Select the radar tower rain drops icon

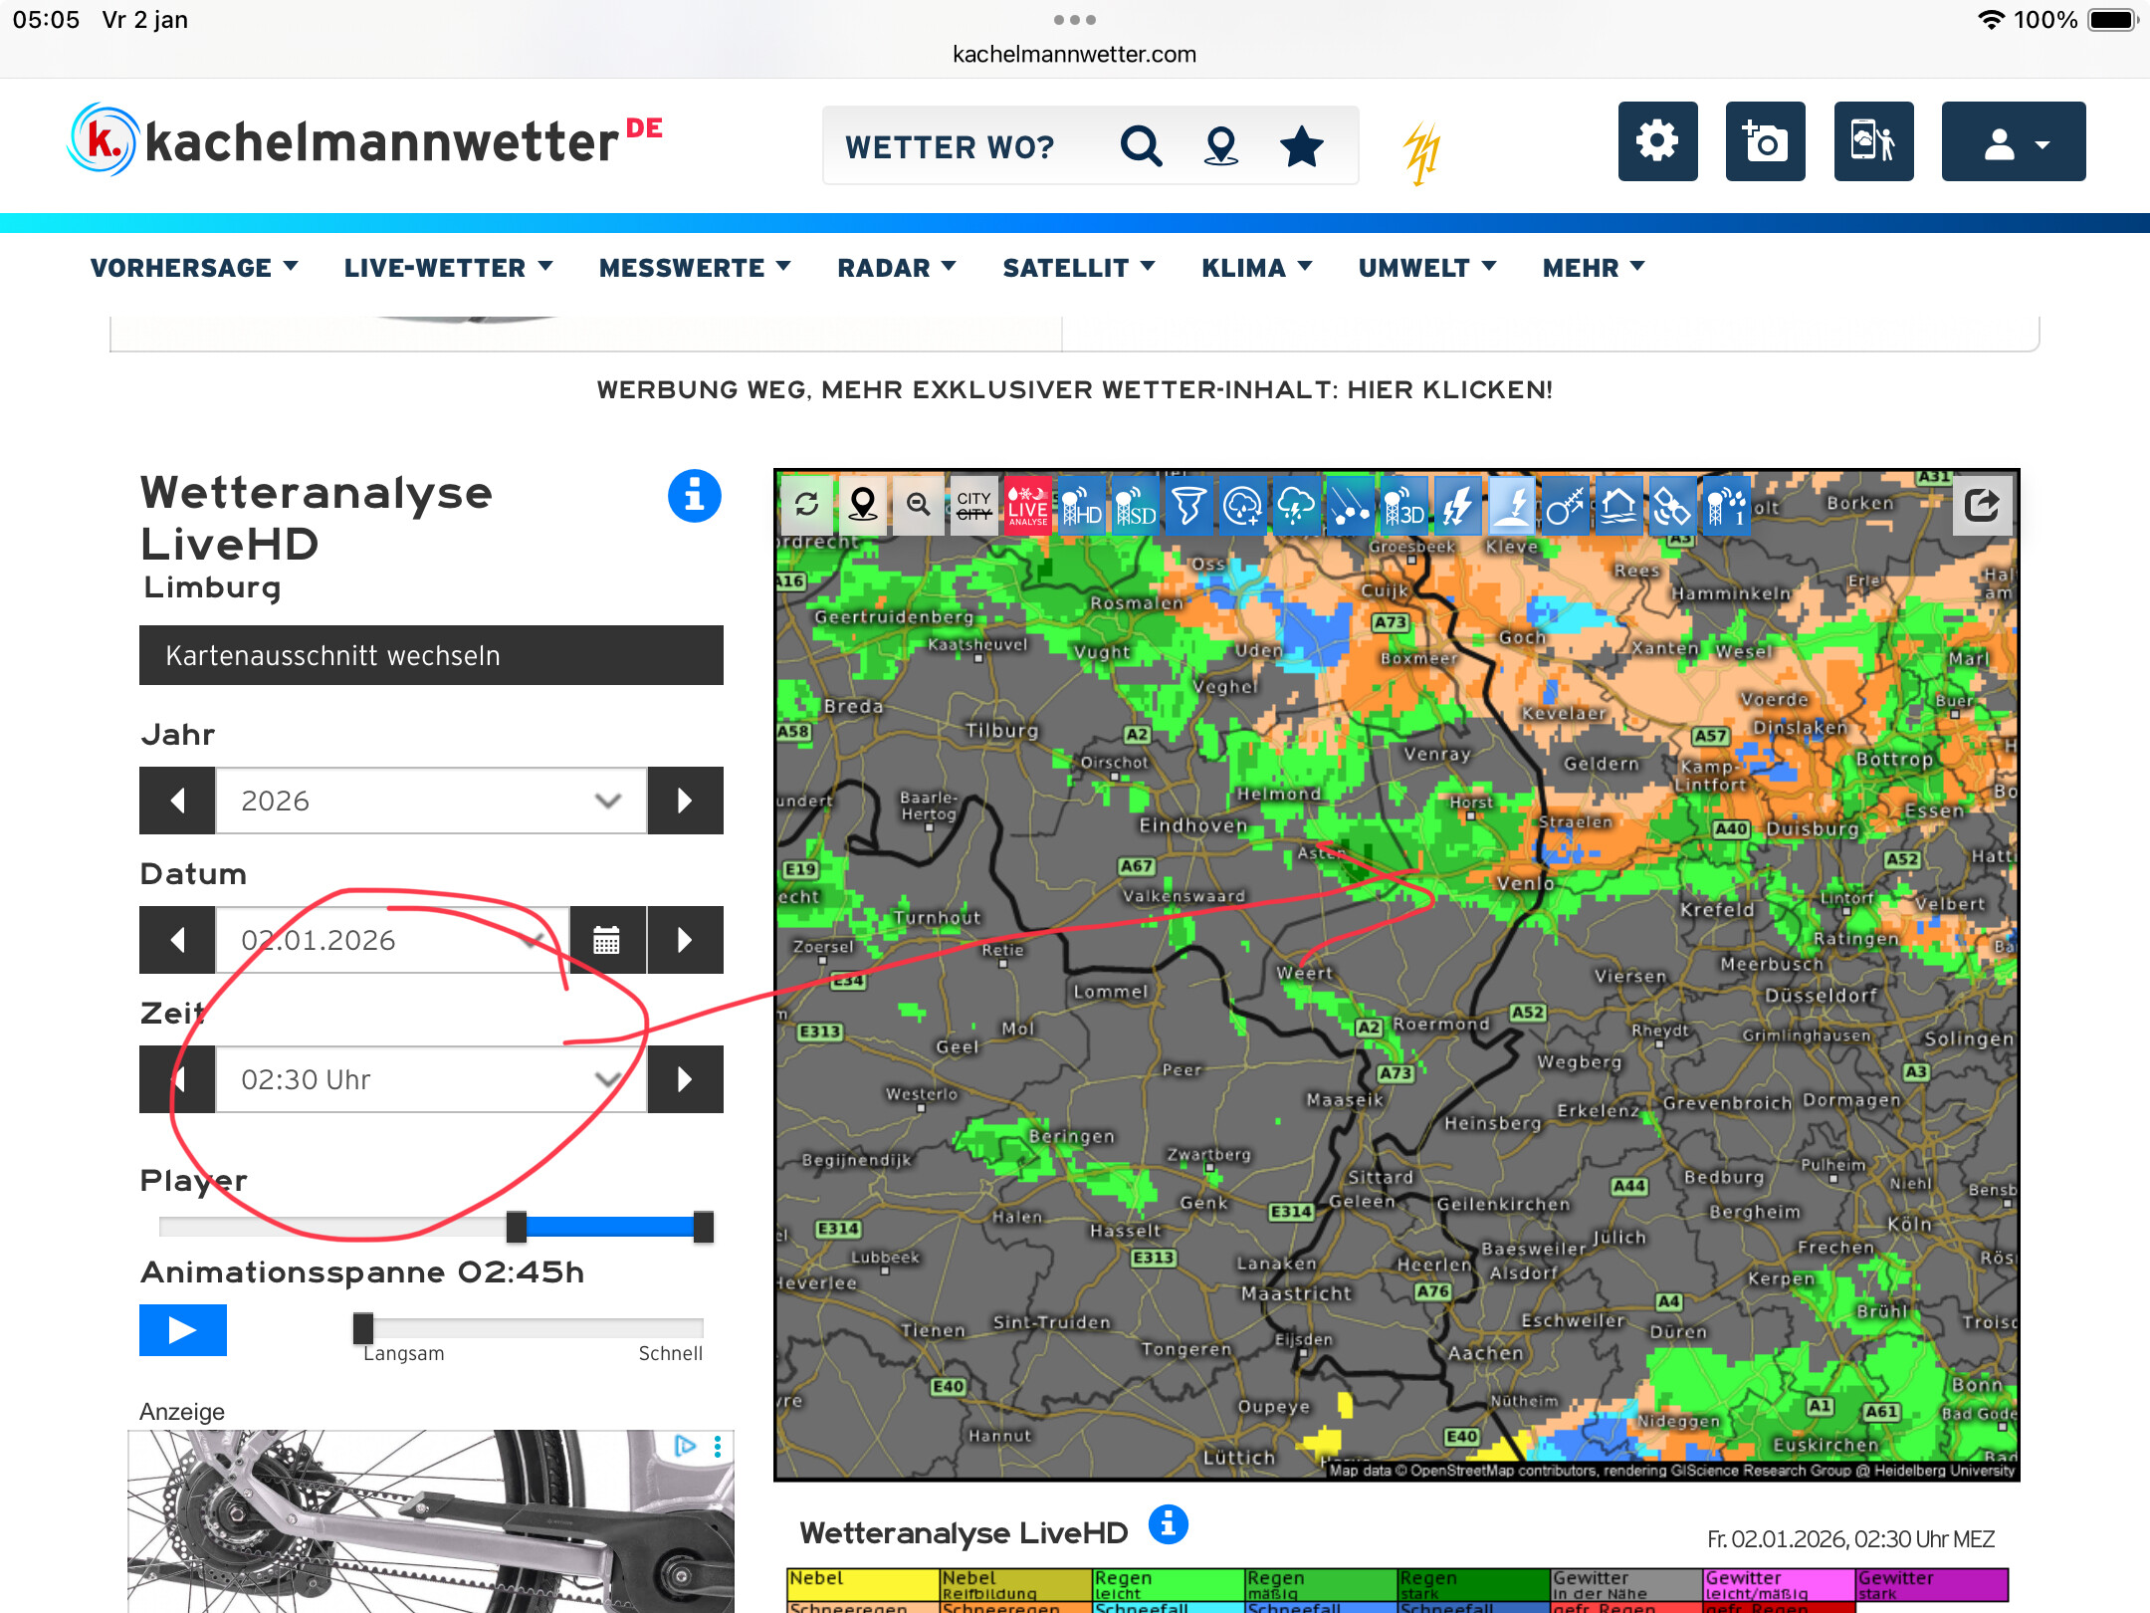1727,505
